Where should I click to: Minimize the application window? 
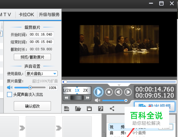pyautogui.click(x=151, y=3)
